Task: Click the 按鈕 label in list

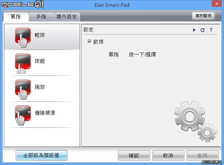Action: pos(40,61)
